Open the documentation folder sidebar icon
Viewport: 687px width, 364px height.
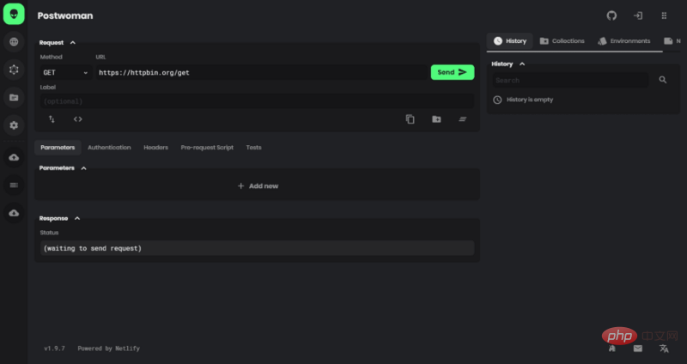14,97
